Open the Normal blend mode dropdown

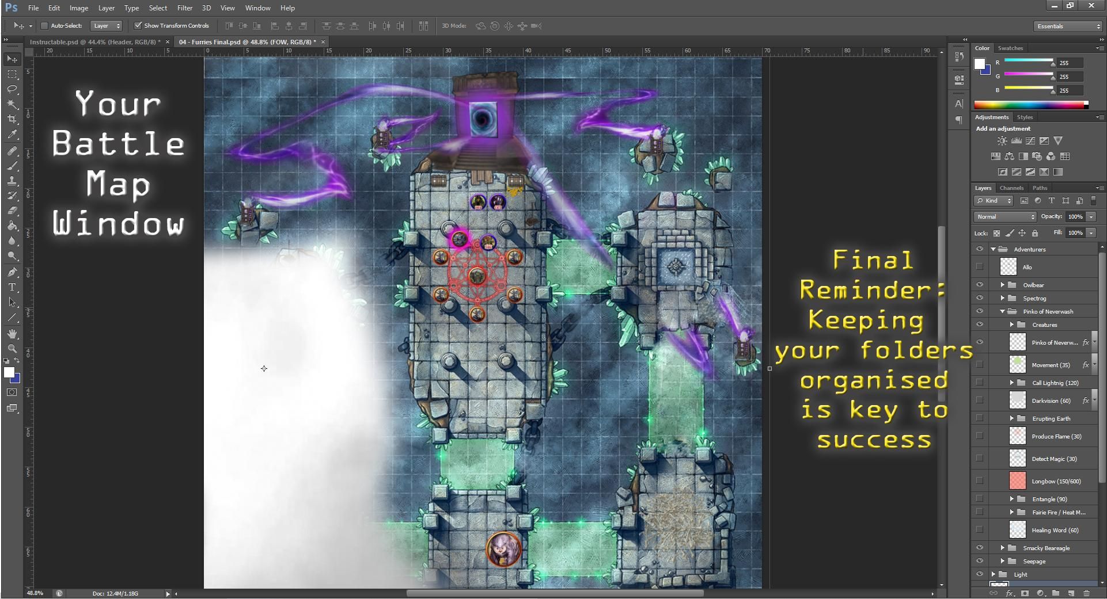click(1004, 216)
